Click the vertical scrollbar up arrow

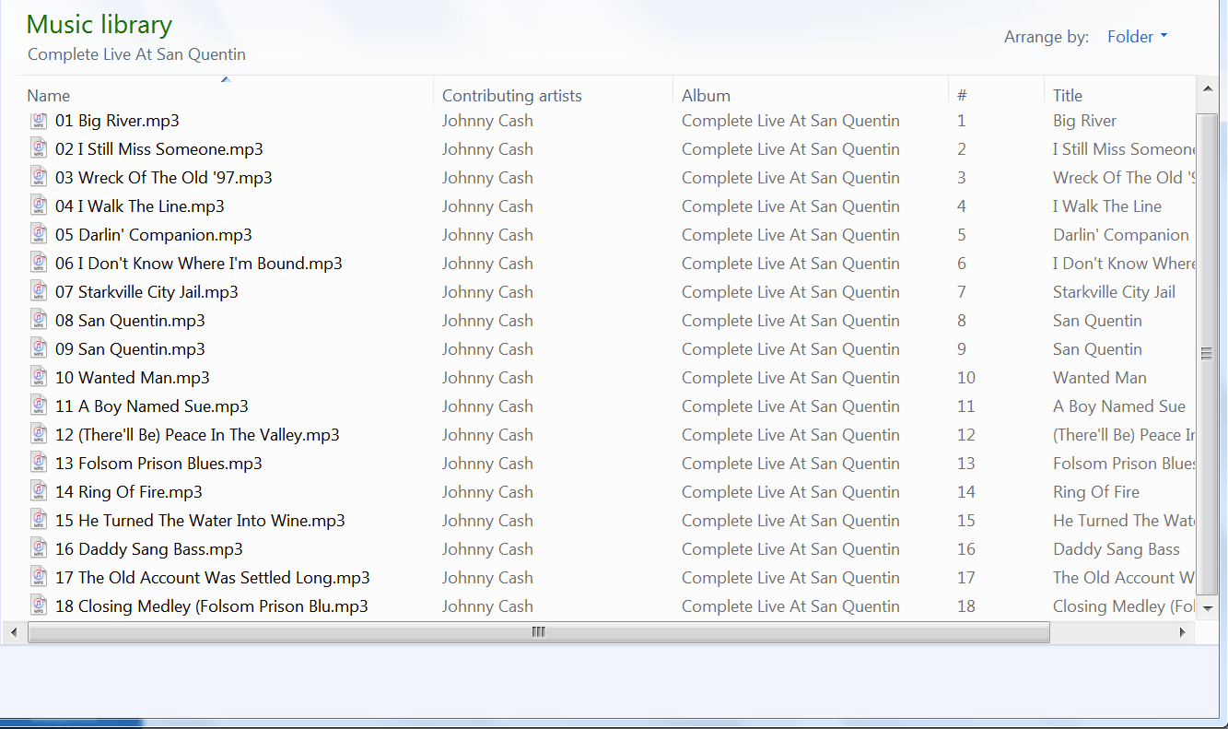1207,88
